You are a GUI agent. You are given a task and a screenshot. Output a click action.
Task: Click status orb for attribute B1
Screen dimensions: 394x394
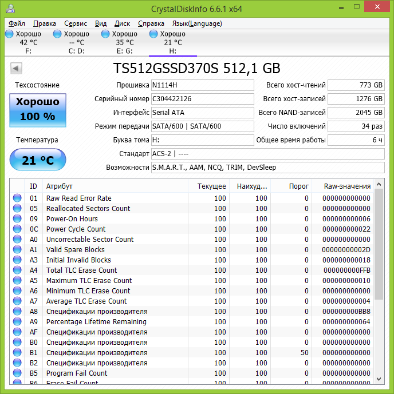(x=17, y=352)
